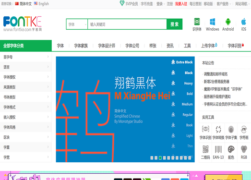
Task: Open the Windows client download icon
Action: (x=213, y=22)
